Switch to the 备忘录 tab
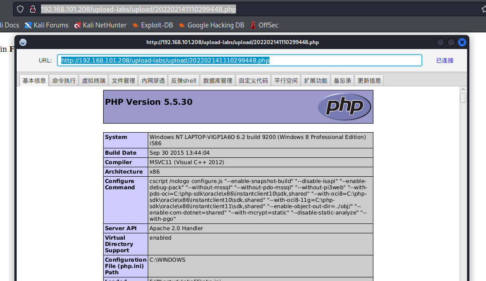The image size is (486, 281). pyautogui.click(x=342, y=81)
